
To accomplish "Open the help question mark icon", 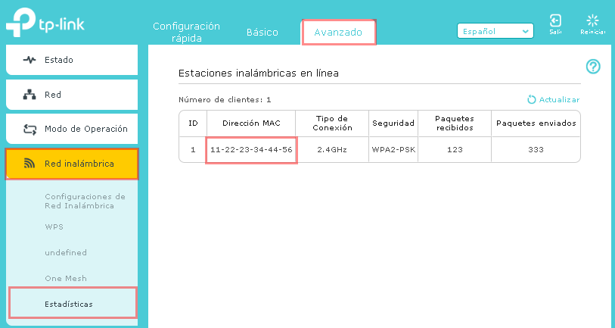I will 593,67.
